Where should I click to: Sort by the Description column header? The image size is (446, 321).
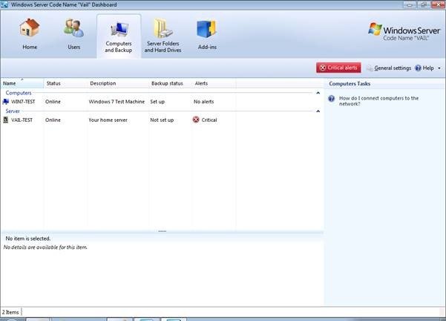coord(118,83)
